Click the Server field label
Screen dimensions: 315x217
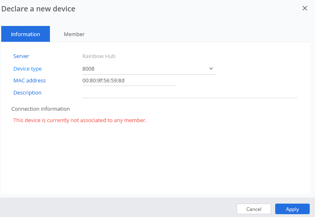click(x=21, y=56)
